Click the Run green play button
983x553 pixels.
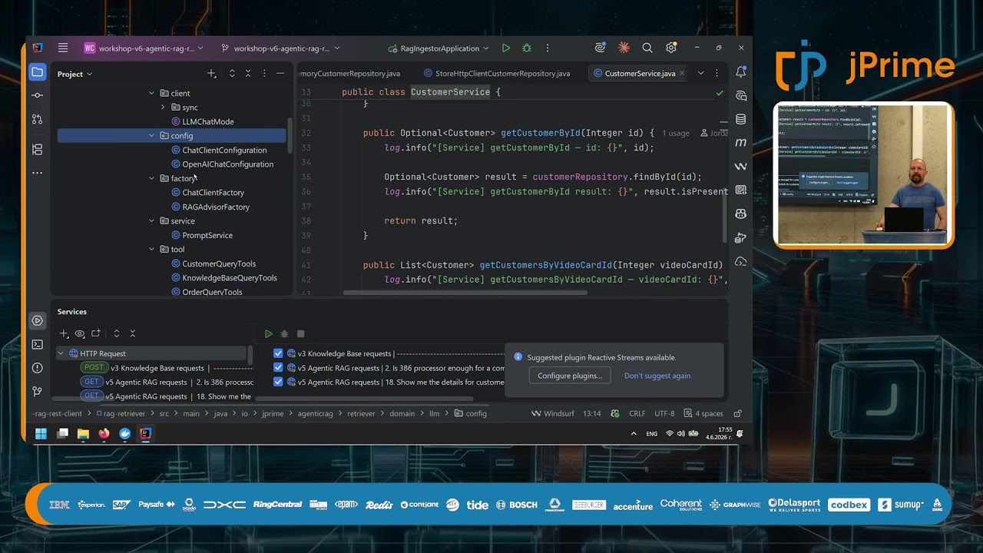click(x=505, y=48)
